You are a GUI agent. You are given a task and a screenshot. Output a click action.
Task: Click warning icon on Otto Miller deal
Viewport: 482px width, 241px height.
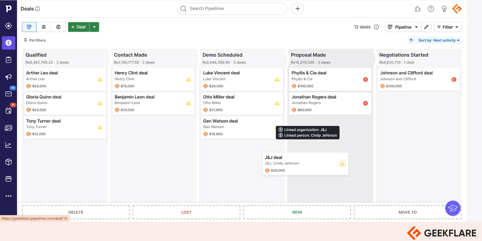(277, 103)
